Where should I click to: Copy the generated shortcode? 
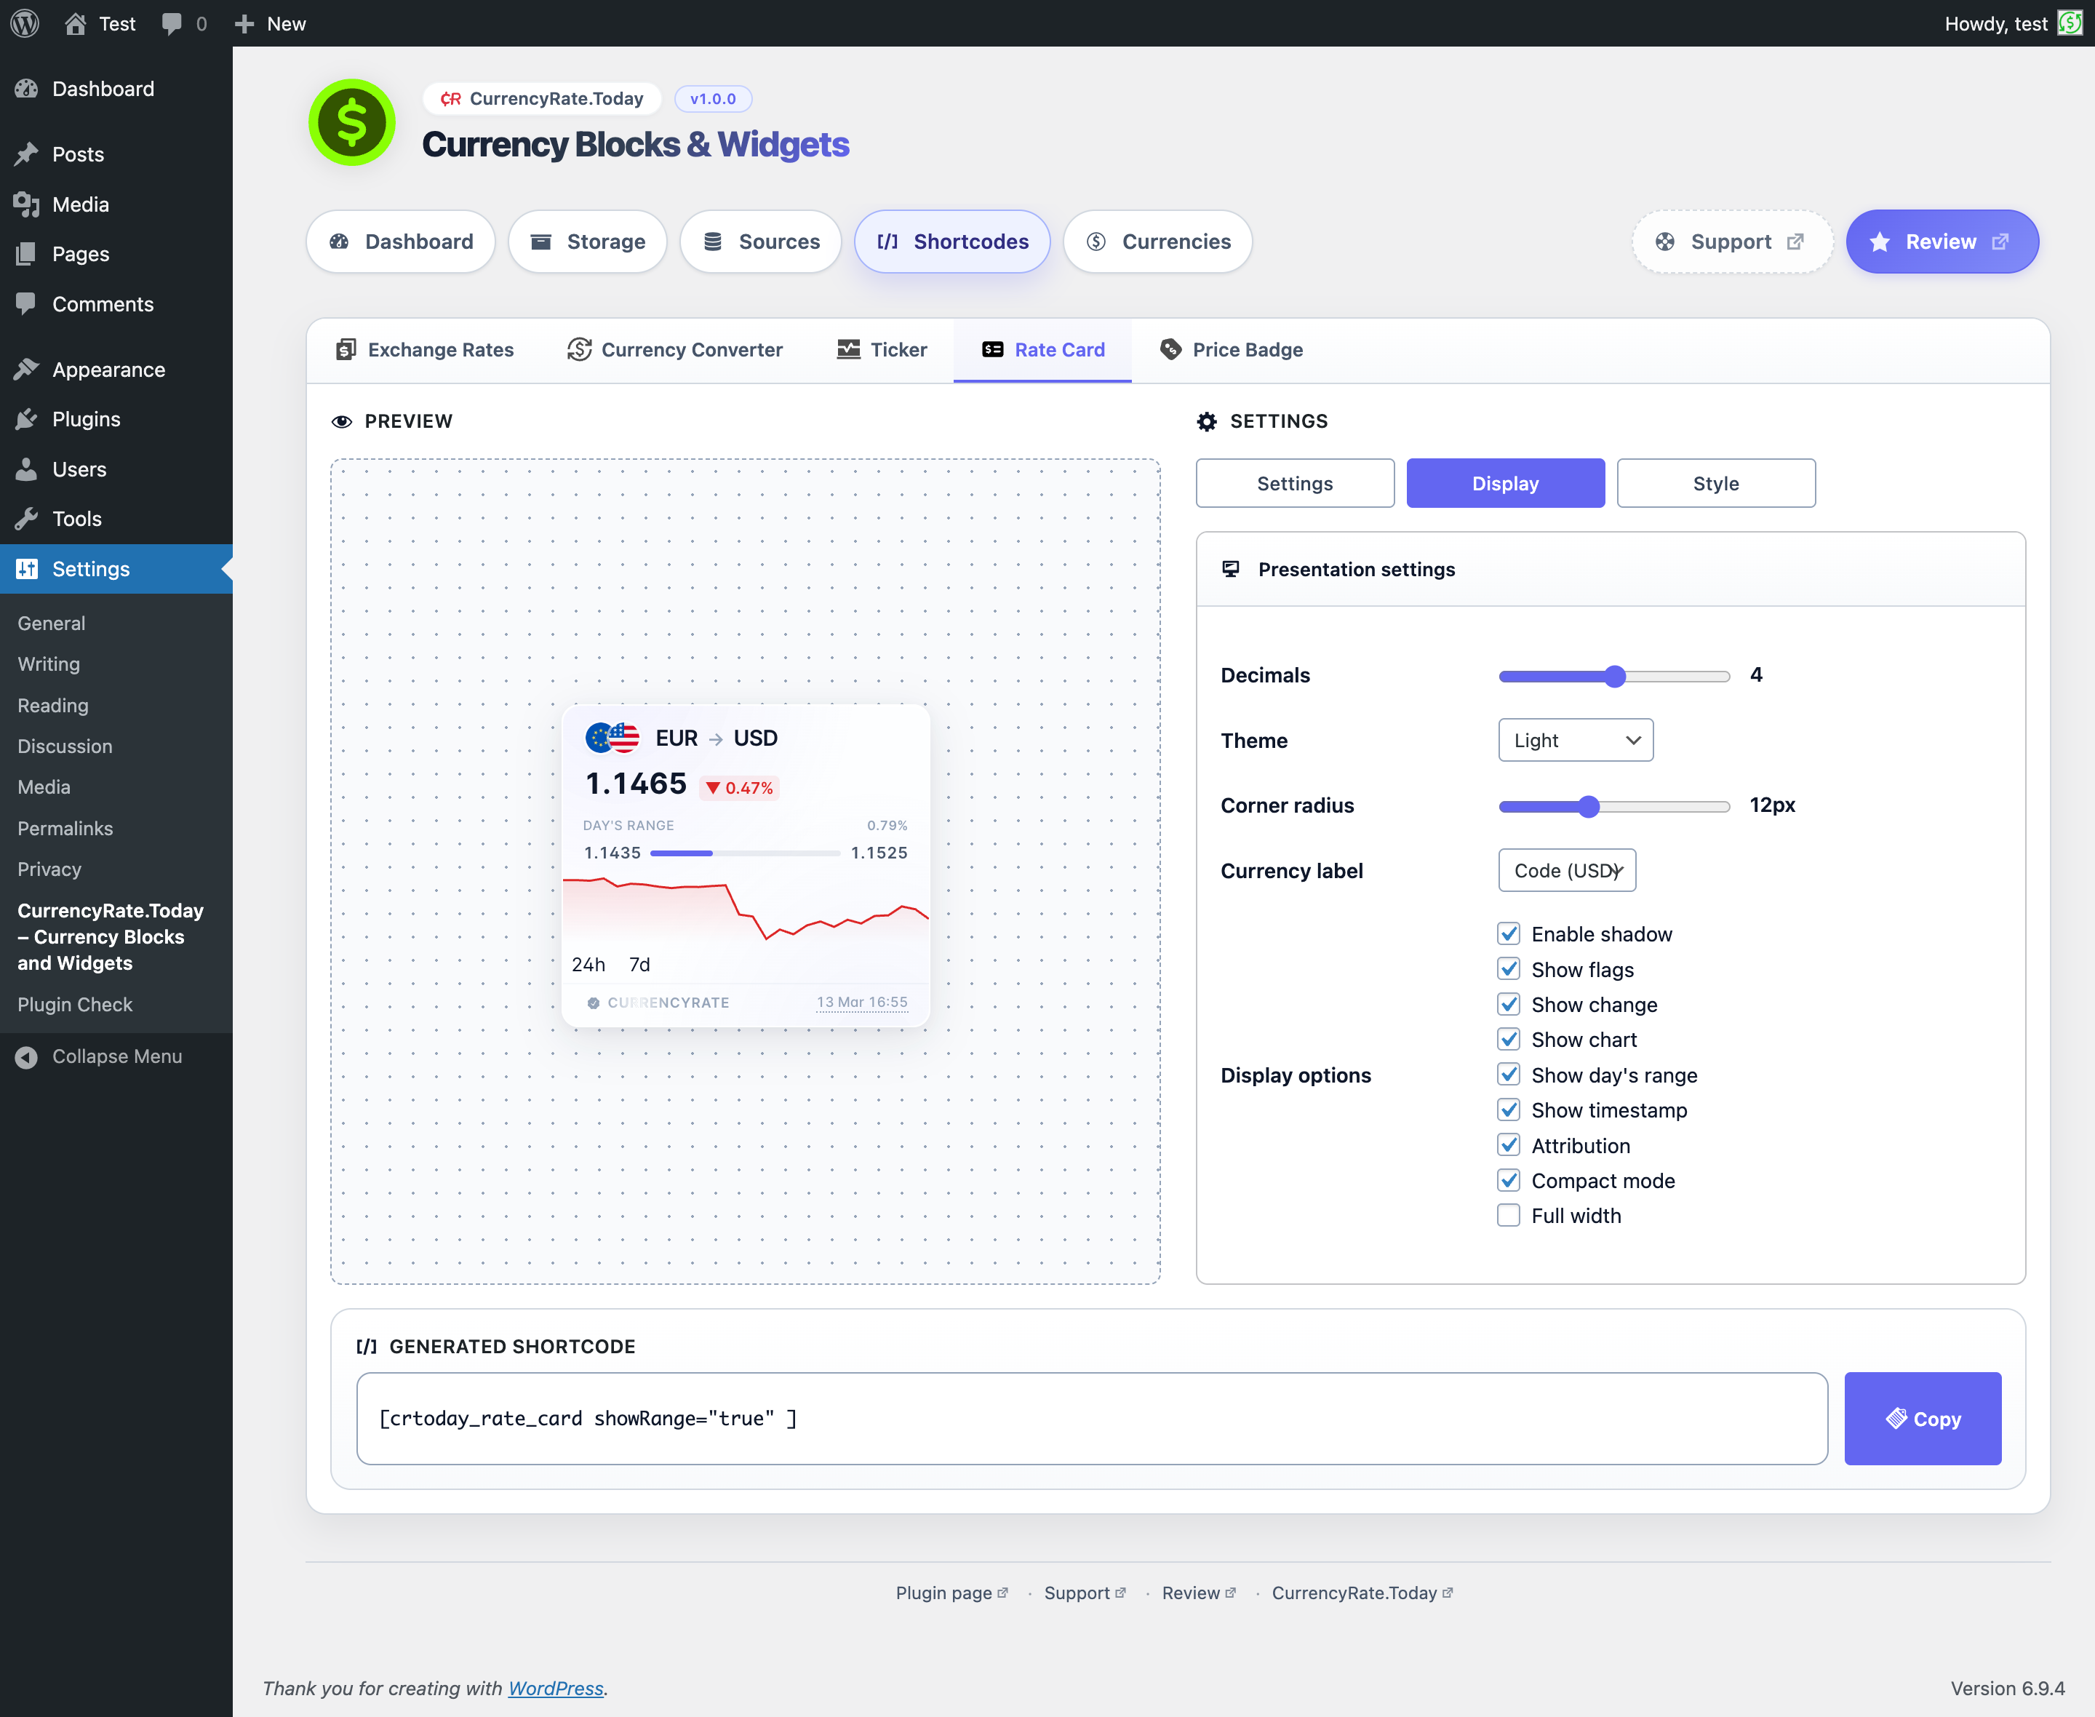tap(1922, 1418)
